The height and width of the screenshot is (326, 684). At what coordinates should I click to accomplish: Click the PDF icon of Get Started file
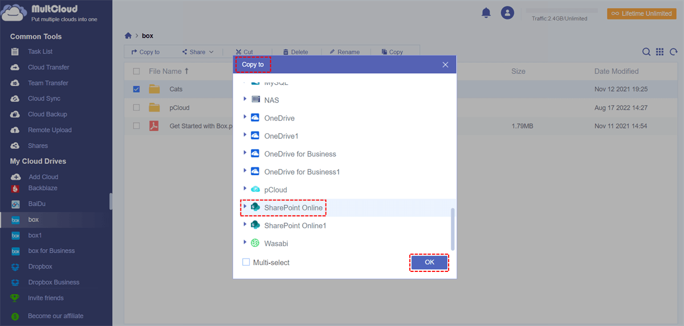pos(154,126)
